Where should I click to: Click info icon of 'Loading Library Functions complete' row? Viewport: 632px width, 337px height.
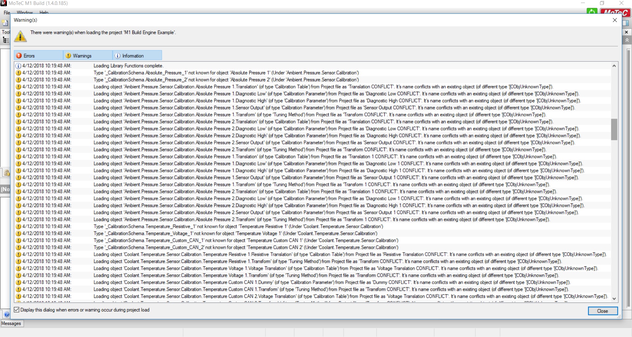pos(18,66)
